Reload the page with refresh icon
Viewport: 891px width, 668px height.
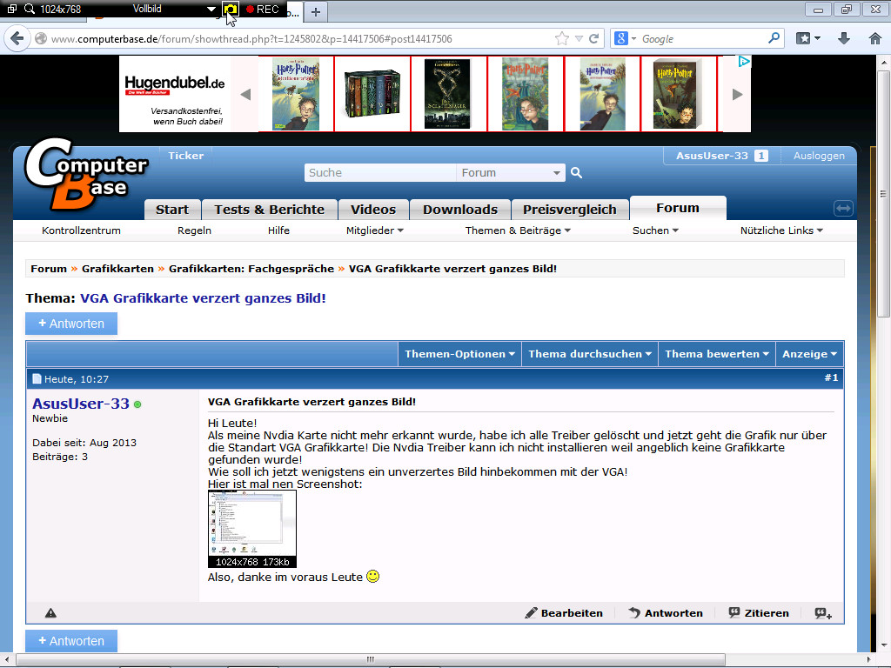[x=593, y=38]
